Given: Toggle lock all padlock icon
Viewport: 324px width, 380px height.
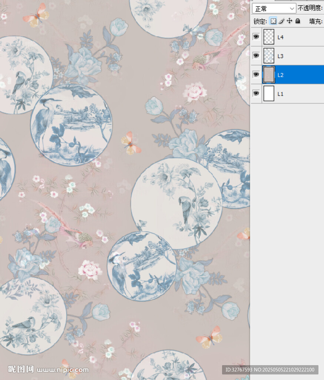Looking at the screenshot, I should coord(298,21).
